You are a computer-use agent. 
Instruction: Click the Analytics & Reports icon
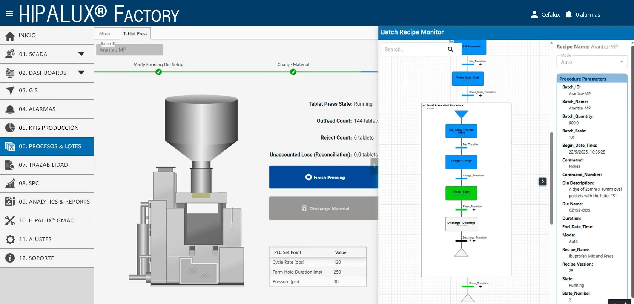pos(10,202)
